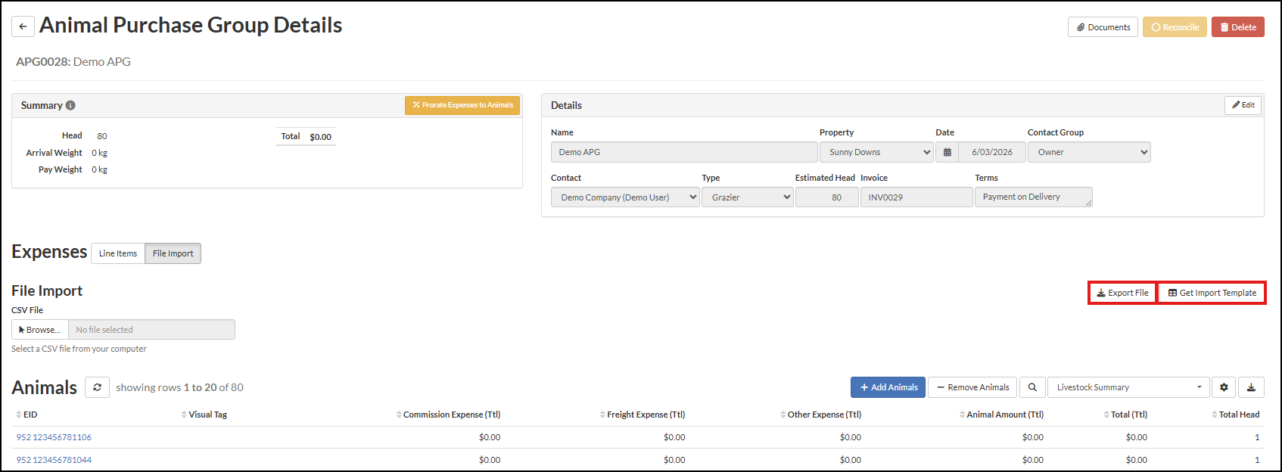The width and height of the screenshot is (1282, 472).
Task: Switch to the Line Items tab
Action: click(x=118, y=253)
